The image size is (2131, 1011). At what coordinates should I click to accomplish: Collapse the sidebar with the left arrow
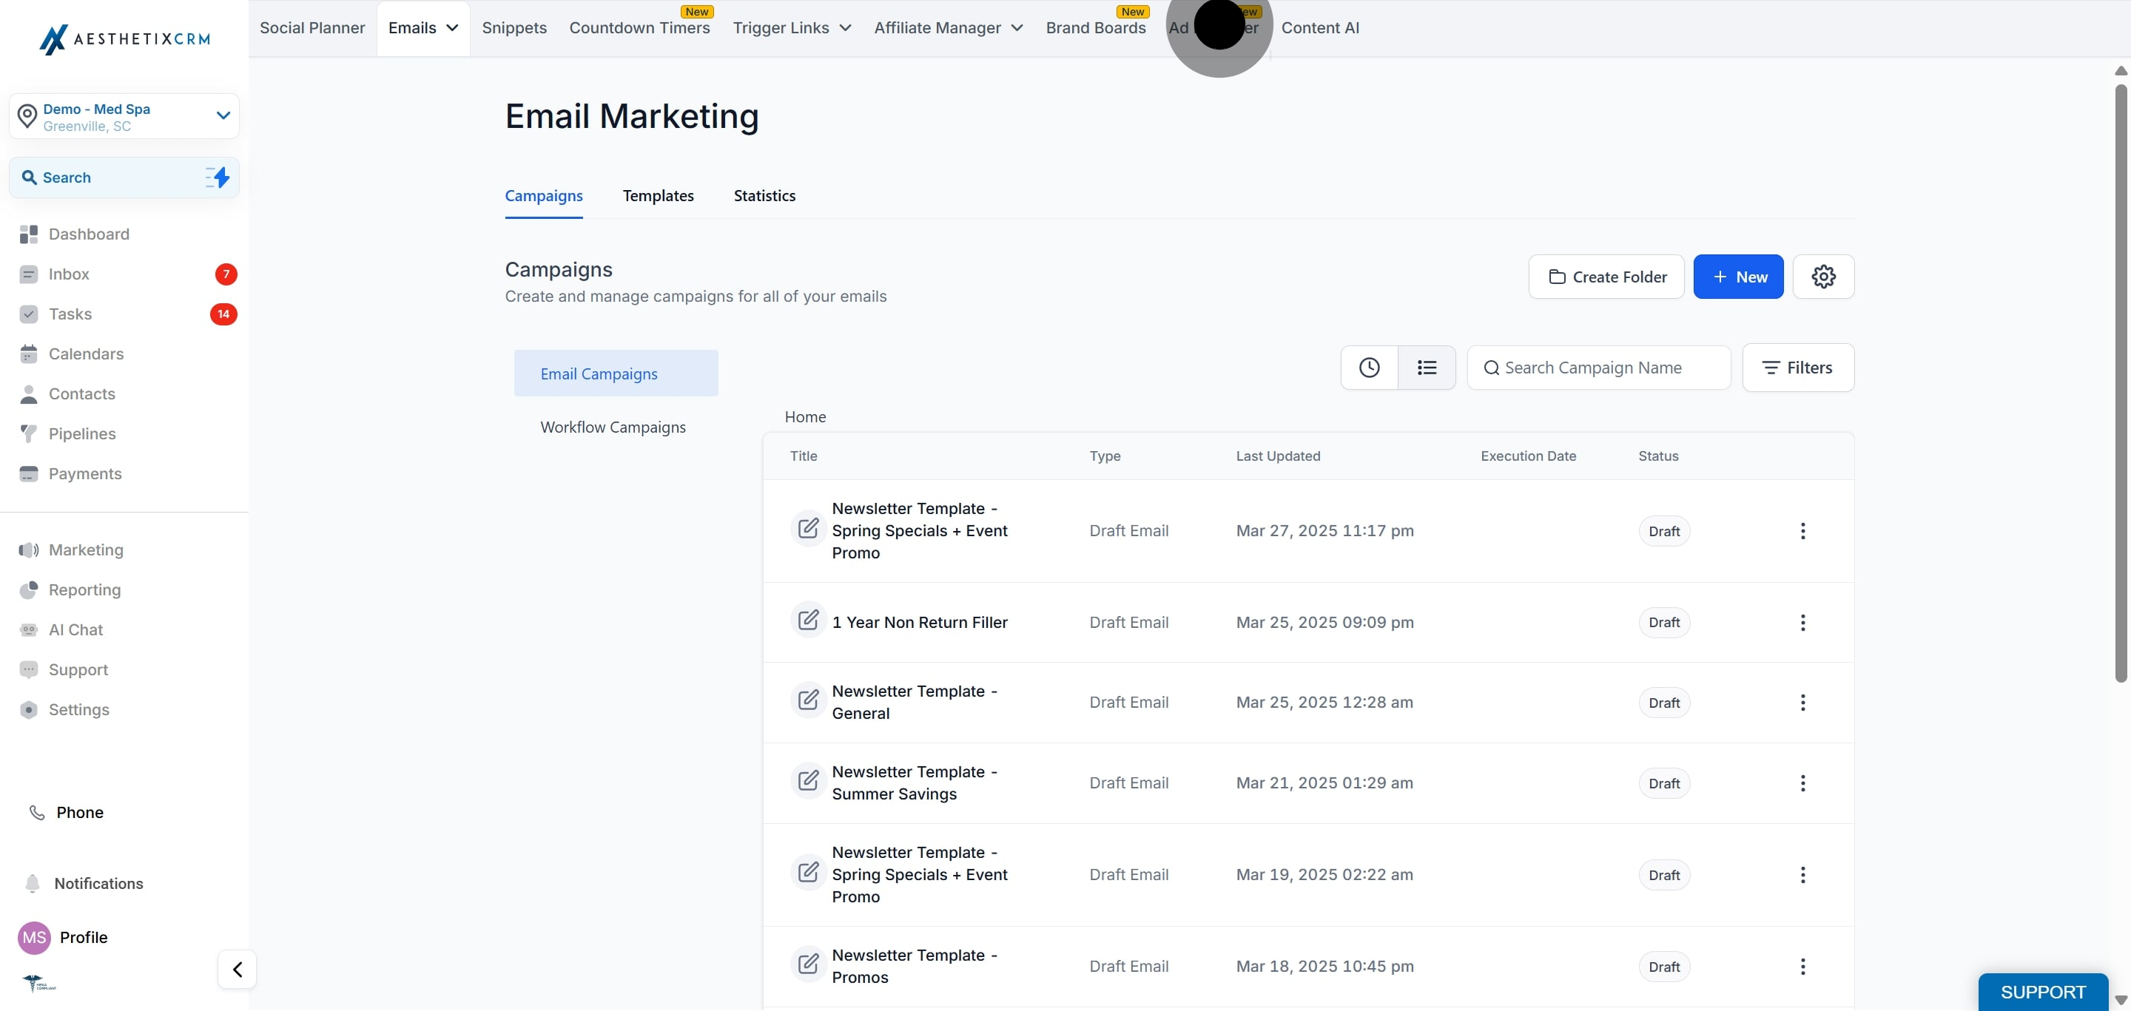(238, 969)
